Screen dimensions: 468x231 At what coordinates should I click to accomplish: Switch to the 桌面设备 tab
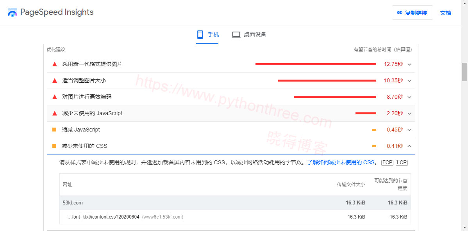[x=249, y=35]
